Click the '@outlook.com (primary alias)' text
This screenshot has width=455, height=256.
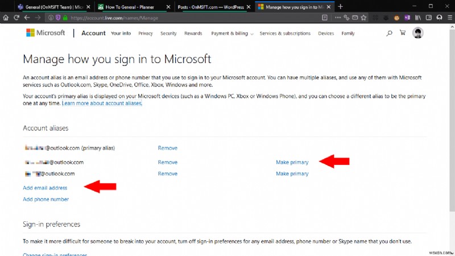pyautogui.click(x=80, y=148)
